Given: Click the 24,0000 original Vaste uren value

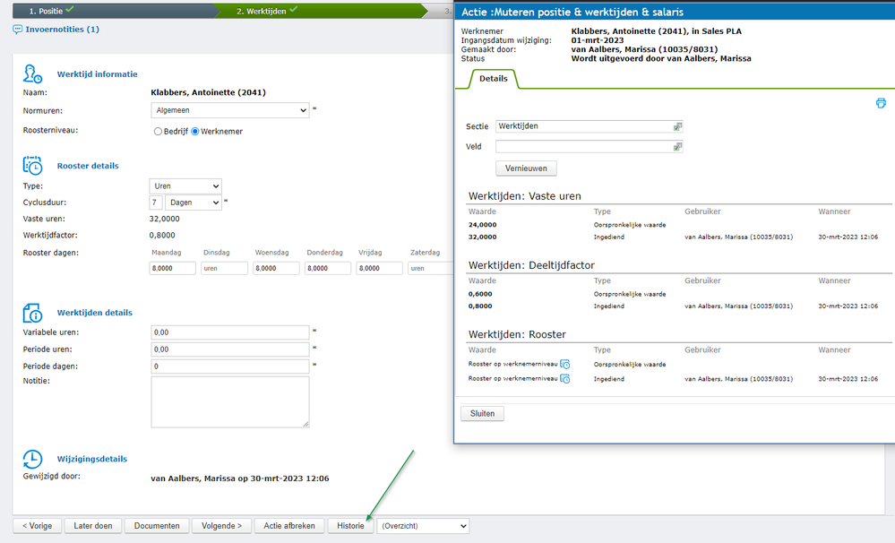Looking at the screenshot, I should pyautogui.click(x=482, y=225).
